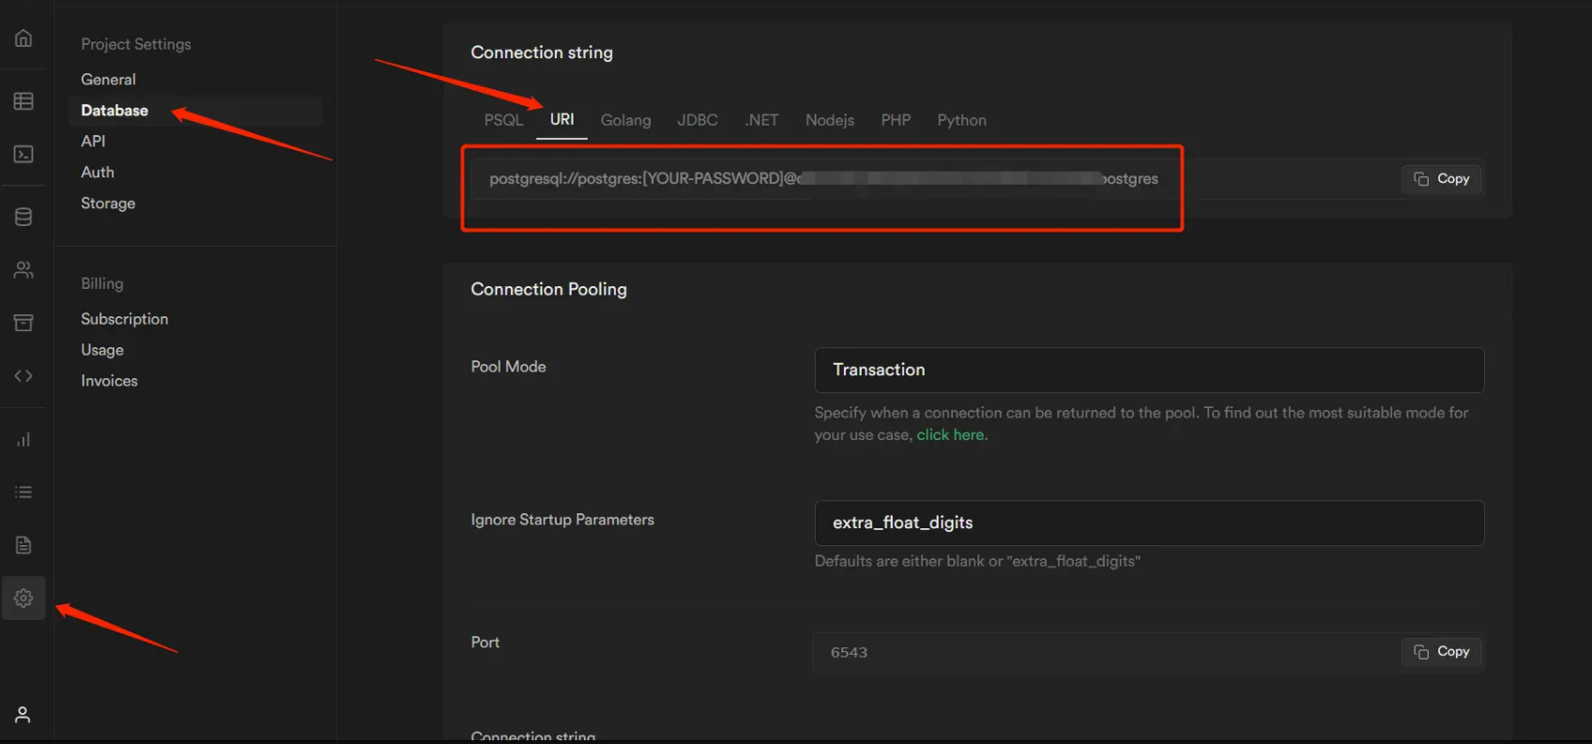Select the Golang connection string tab
1592x744 pixels.
[625, 120]
